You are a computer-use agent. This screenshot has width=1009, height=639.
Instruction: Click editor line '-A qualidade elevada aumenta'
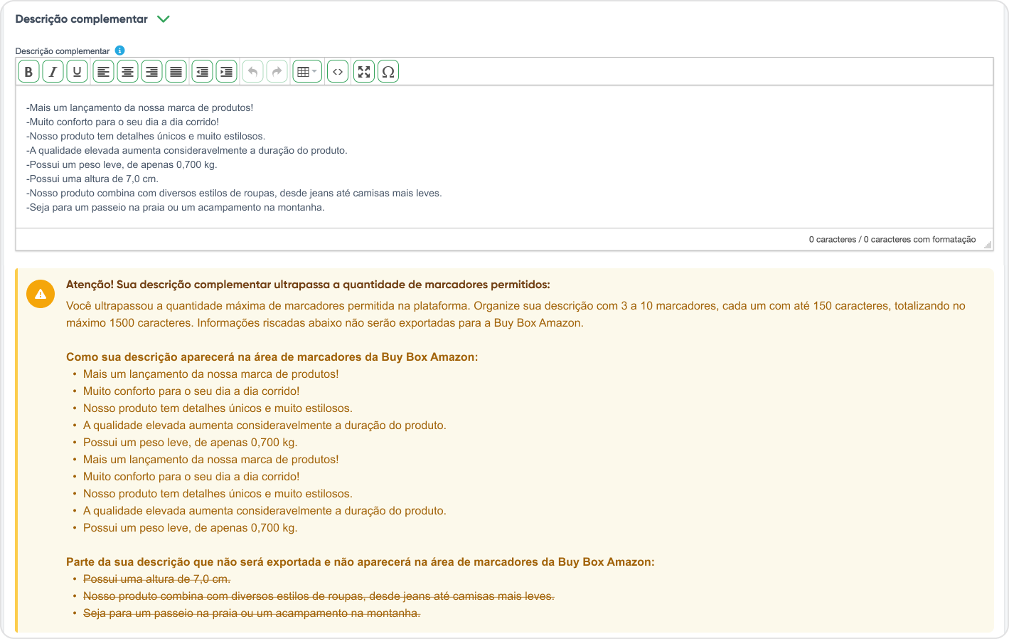[x=187, y=151]
